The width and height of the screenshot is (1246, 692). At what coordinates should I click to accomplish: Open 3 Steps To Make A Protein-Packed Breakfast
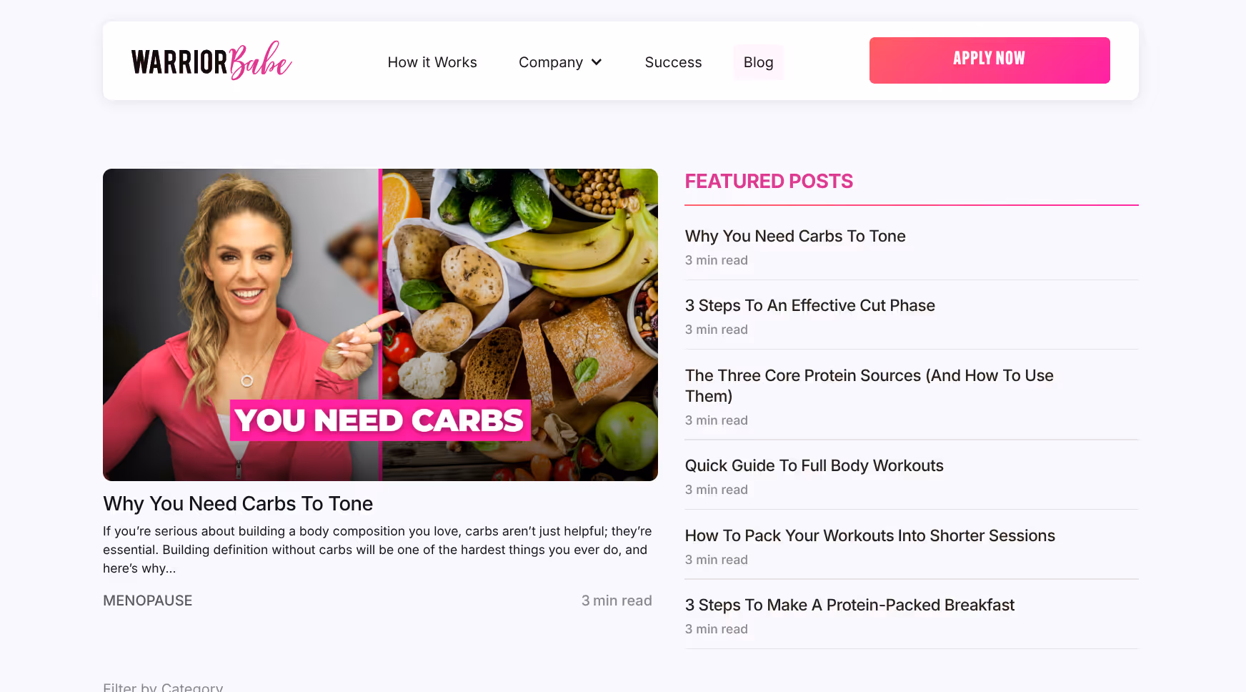(x=849, y=605)
